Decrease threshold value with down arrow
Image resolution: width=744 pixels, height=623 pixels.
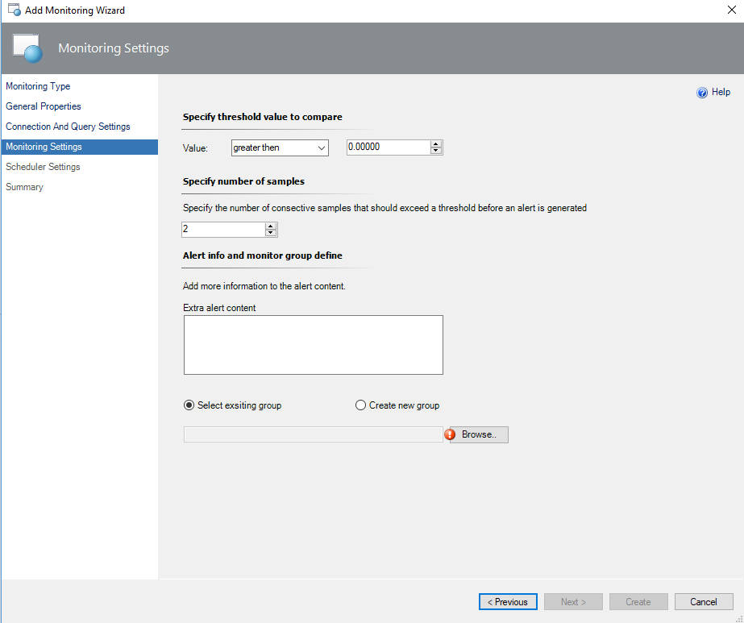coord(436,152)
